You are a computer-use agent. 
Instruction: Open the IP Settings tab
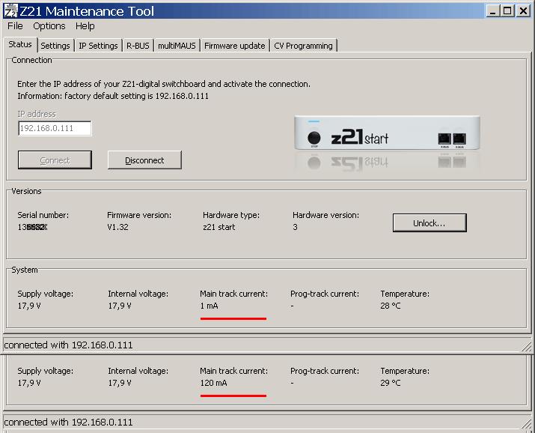(x=98, y=46)
